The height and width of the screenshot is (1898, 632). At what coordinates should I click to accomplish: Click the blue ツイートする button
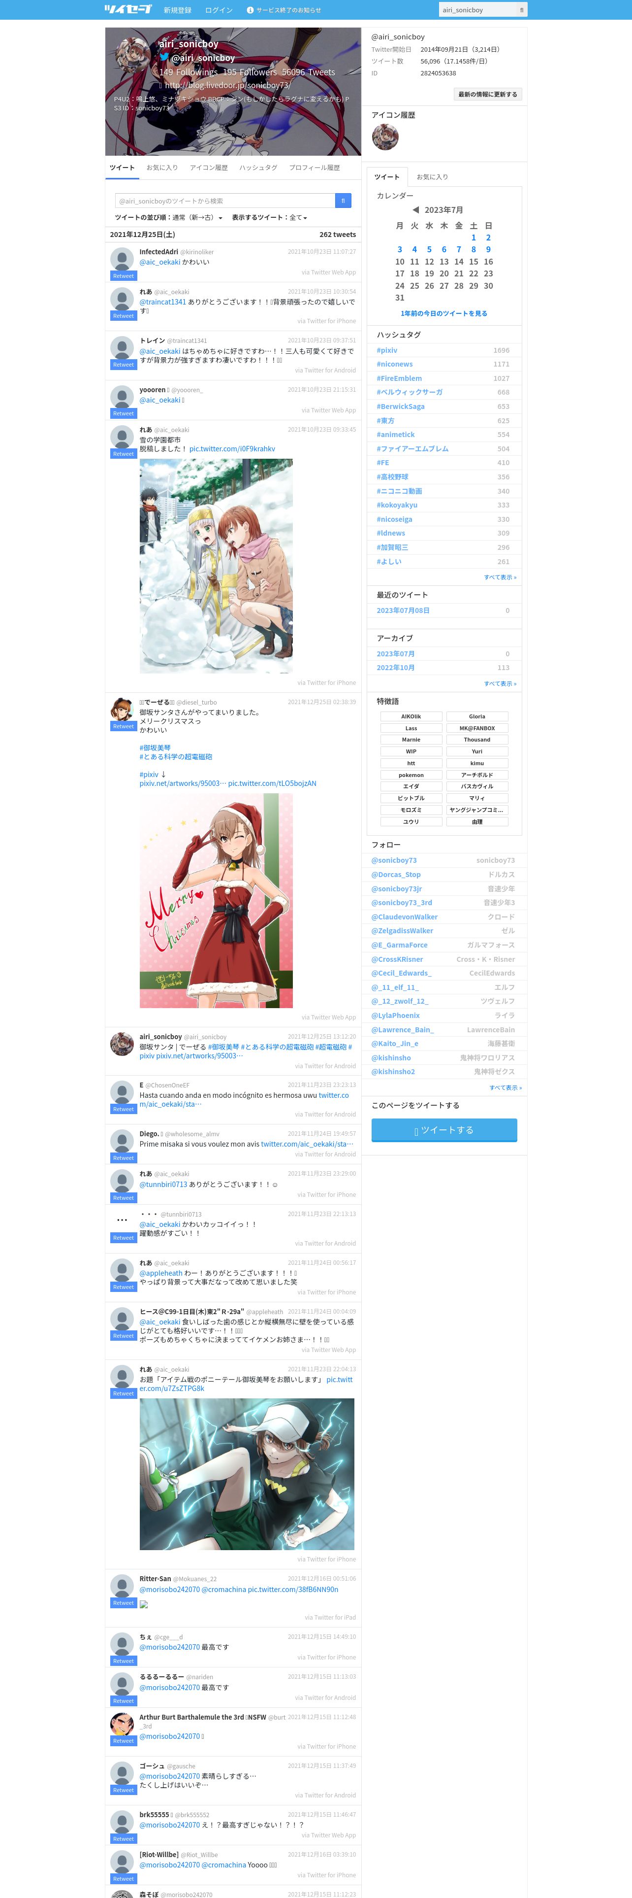[444, 1129]
